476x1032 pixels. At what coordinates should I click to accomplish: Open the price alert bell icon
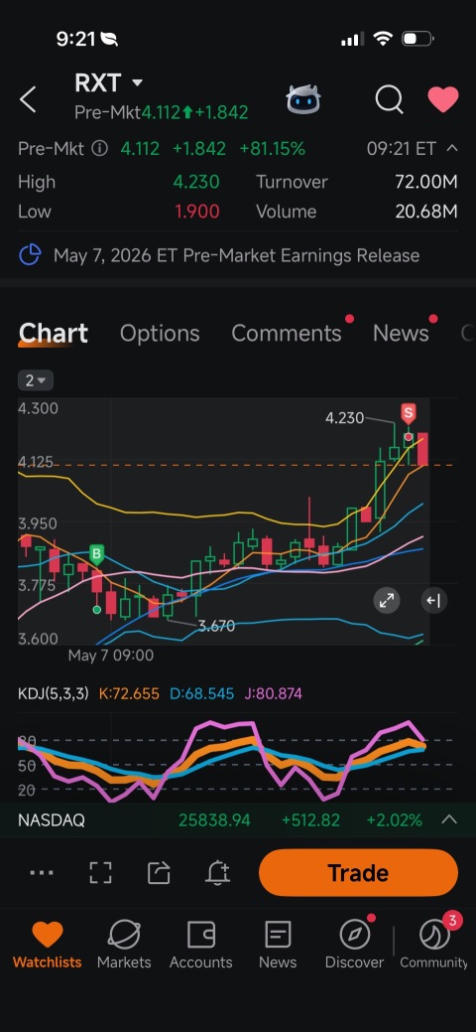point(217,873)
